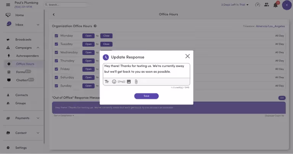293x154 pixels.
Task: Click Monday's Close time button
Action: click(x=106, y=36)
